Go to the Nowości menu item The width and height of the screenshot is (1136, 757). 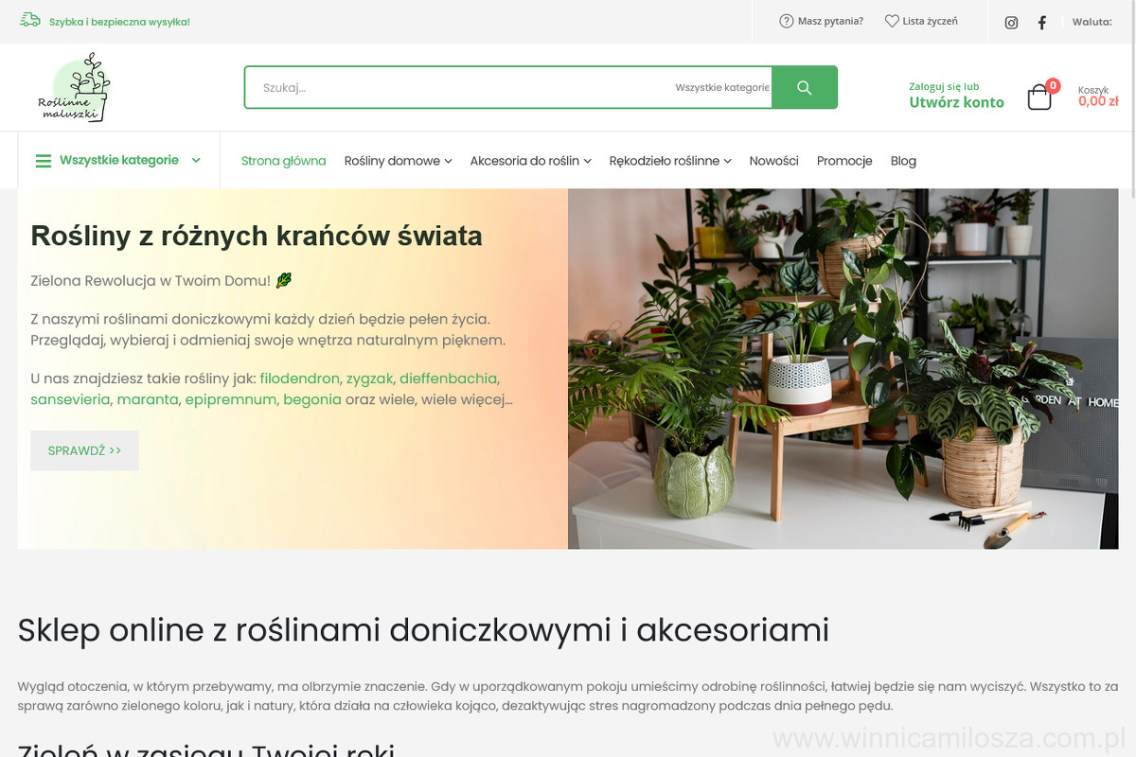[773, 161]
